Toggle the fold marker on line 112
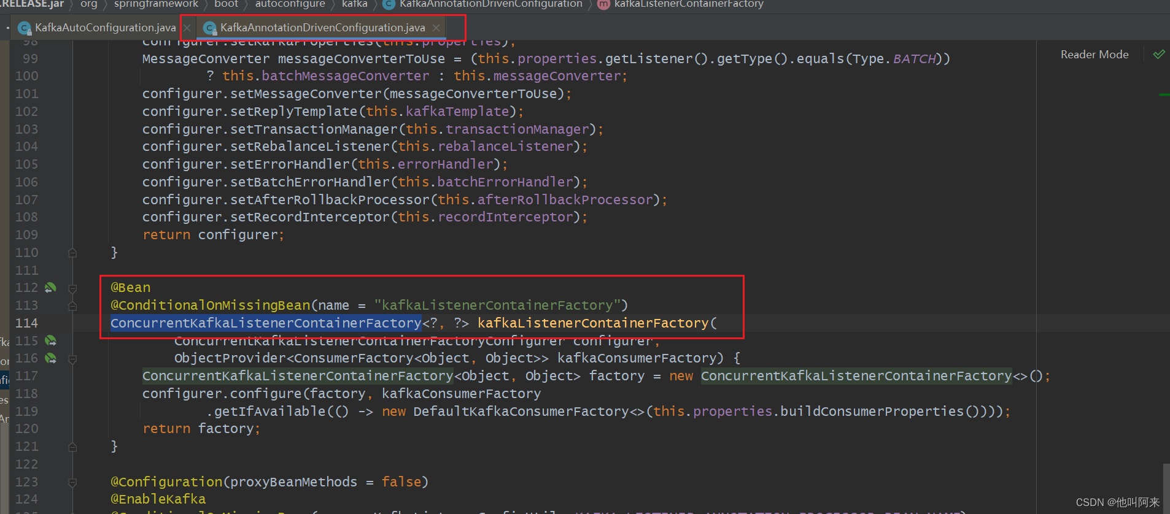 (72, 288)
